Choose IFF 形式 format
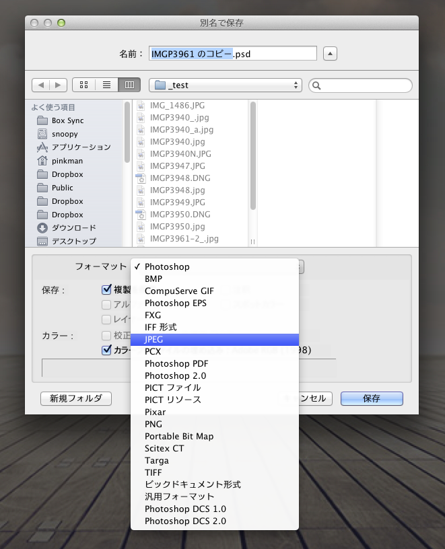 click(215, 328)
